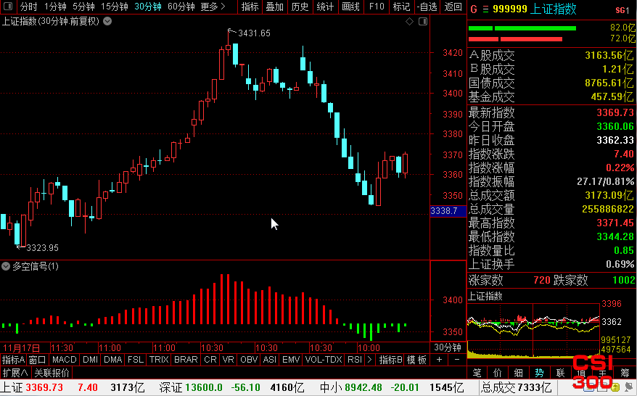Select the BRAR indicator
The height and width of the screenshot is (396, 637).
(186, 360)
